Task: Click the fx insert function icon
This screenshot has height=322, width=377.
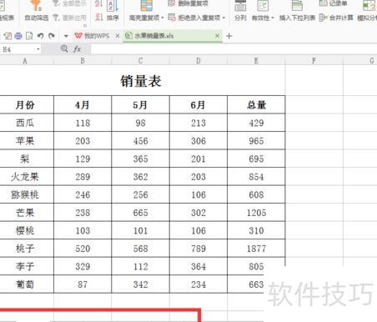Action: click(78, 49)
